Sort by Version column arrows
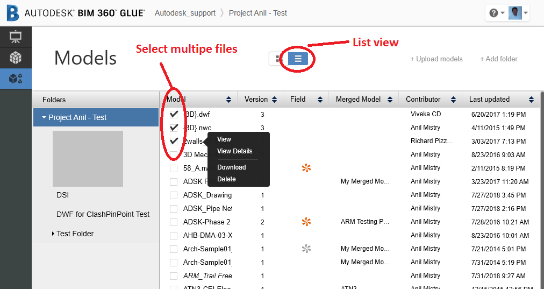The width and height of the screenshot is (544, 289). (x=275, y=100)
